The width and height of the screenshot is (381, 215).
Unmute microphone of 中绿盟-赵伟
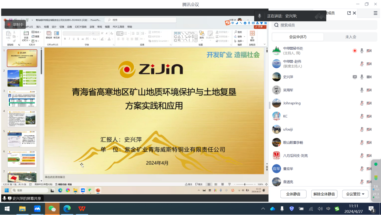362,64
